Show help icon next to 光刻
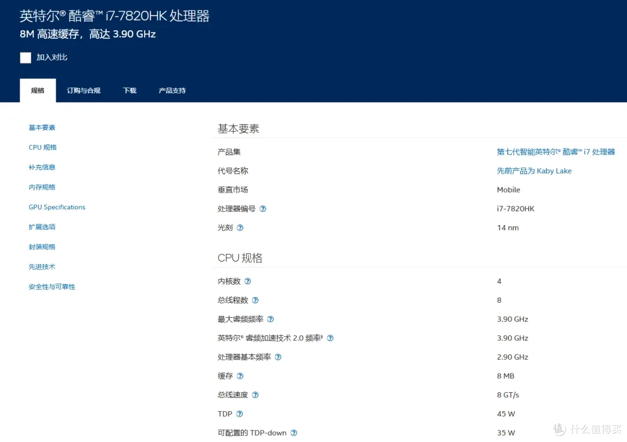The image size is (627, 442). pos(240,228)
